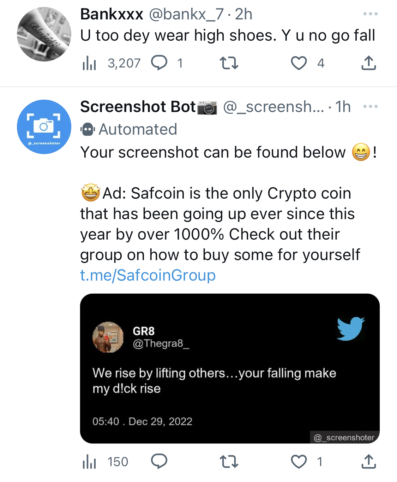
Task: Retweet the Screenshot Bot tweet
Action: [x=229, y=462]
